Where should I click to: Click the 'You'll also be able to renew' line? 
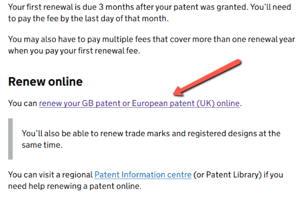tap(151, 134)
